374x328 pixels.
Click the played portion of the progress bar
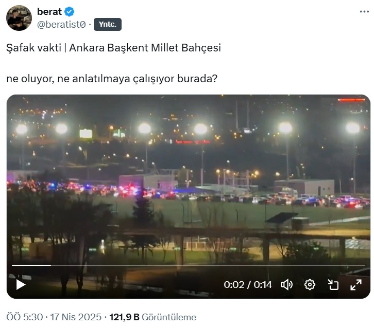31,265
